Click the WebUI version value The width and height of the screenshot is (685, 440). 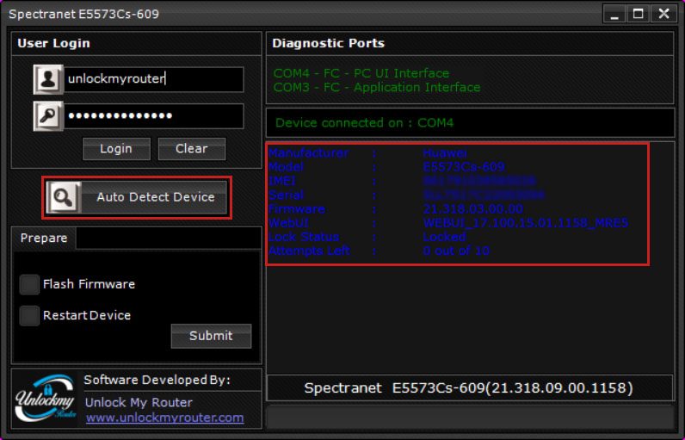coord(526,223)
